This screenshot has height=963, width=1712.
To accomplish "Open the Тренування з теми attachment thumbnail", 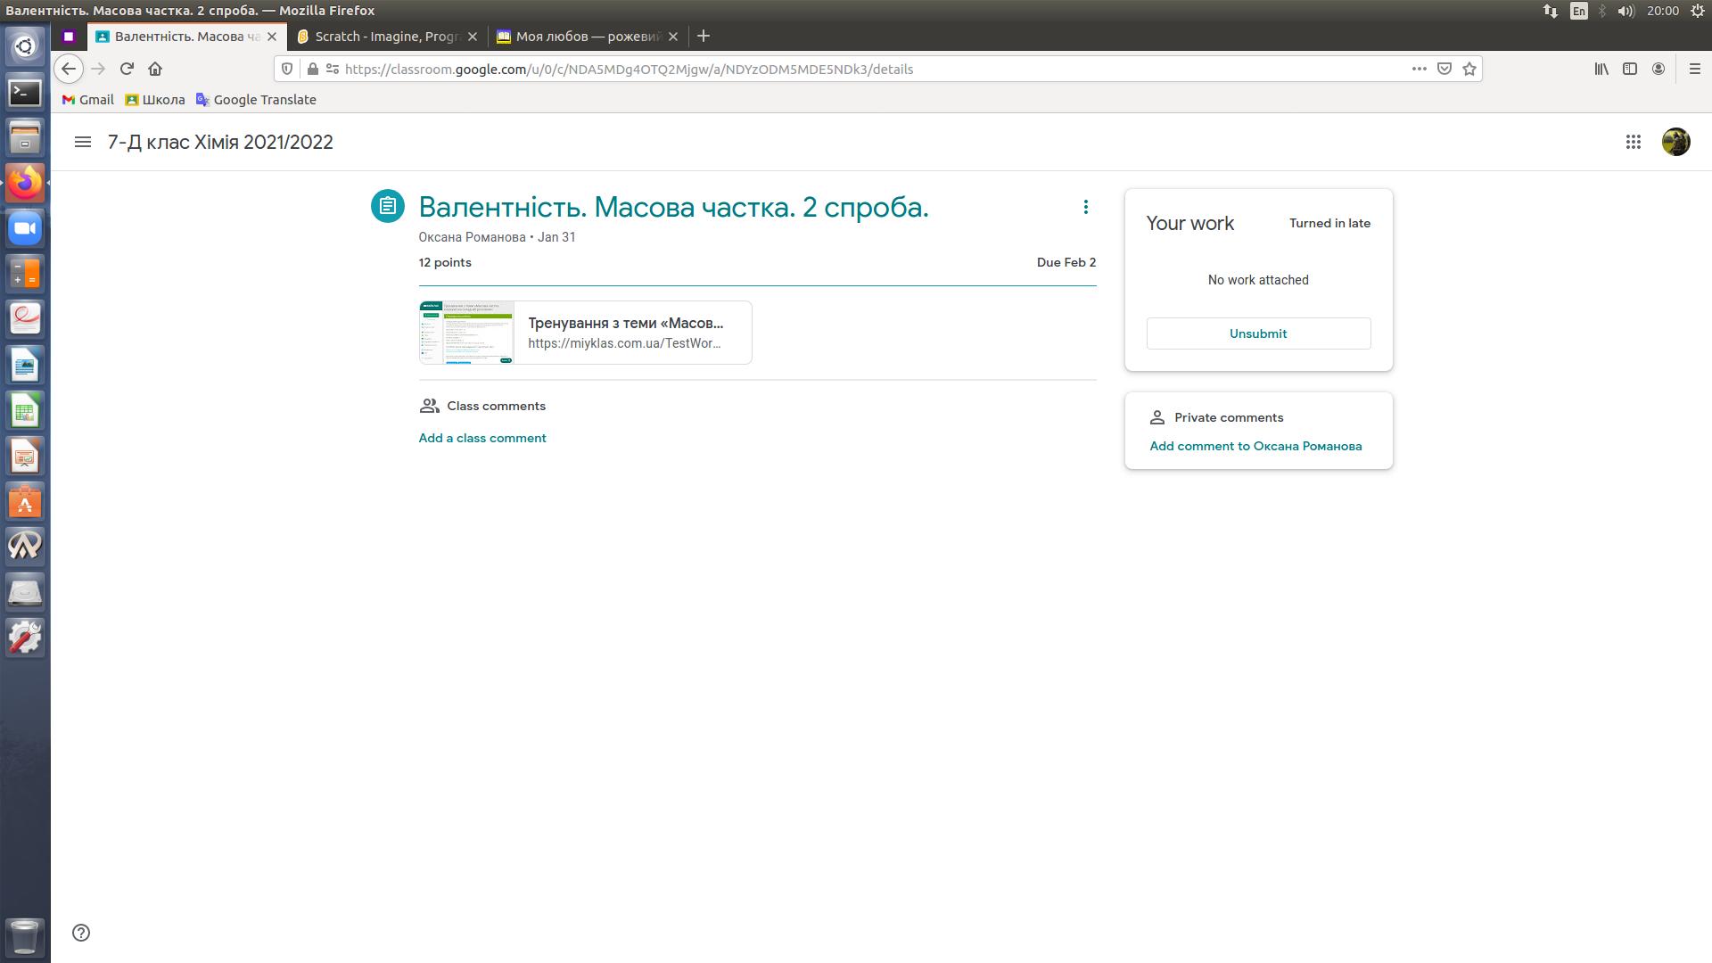I will click(466, 333).
